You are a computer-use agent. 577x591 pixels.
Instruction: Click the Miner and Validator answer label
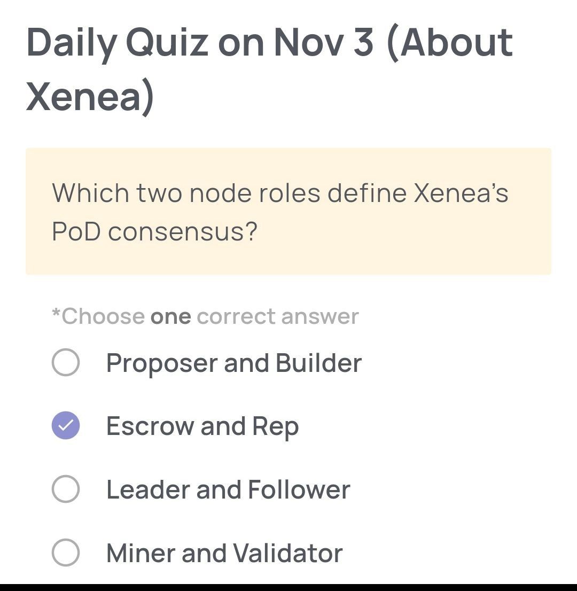[x=223, y=553]
